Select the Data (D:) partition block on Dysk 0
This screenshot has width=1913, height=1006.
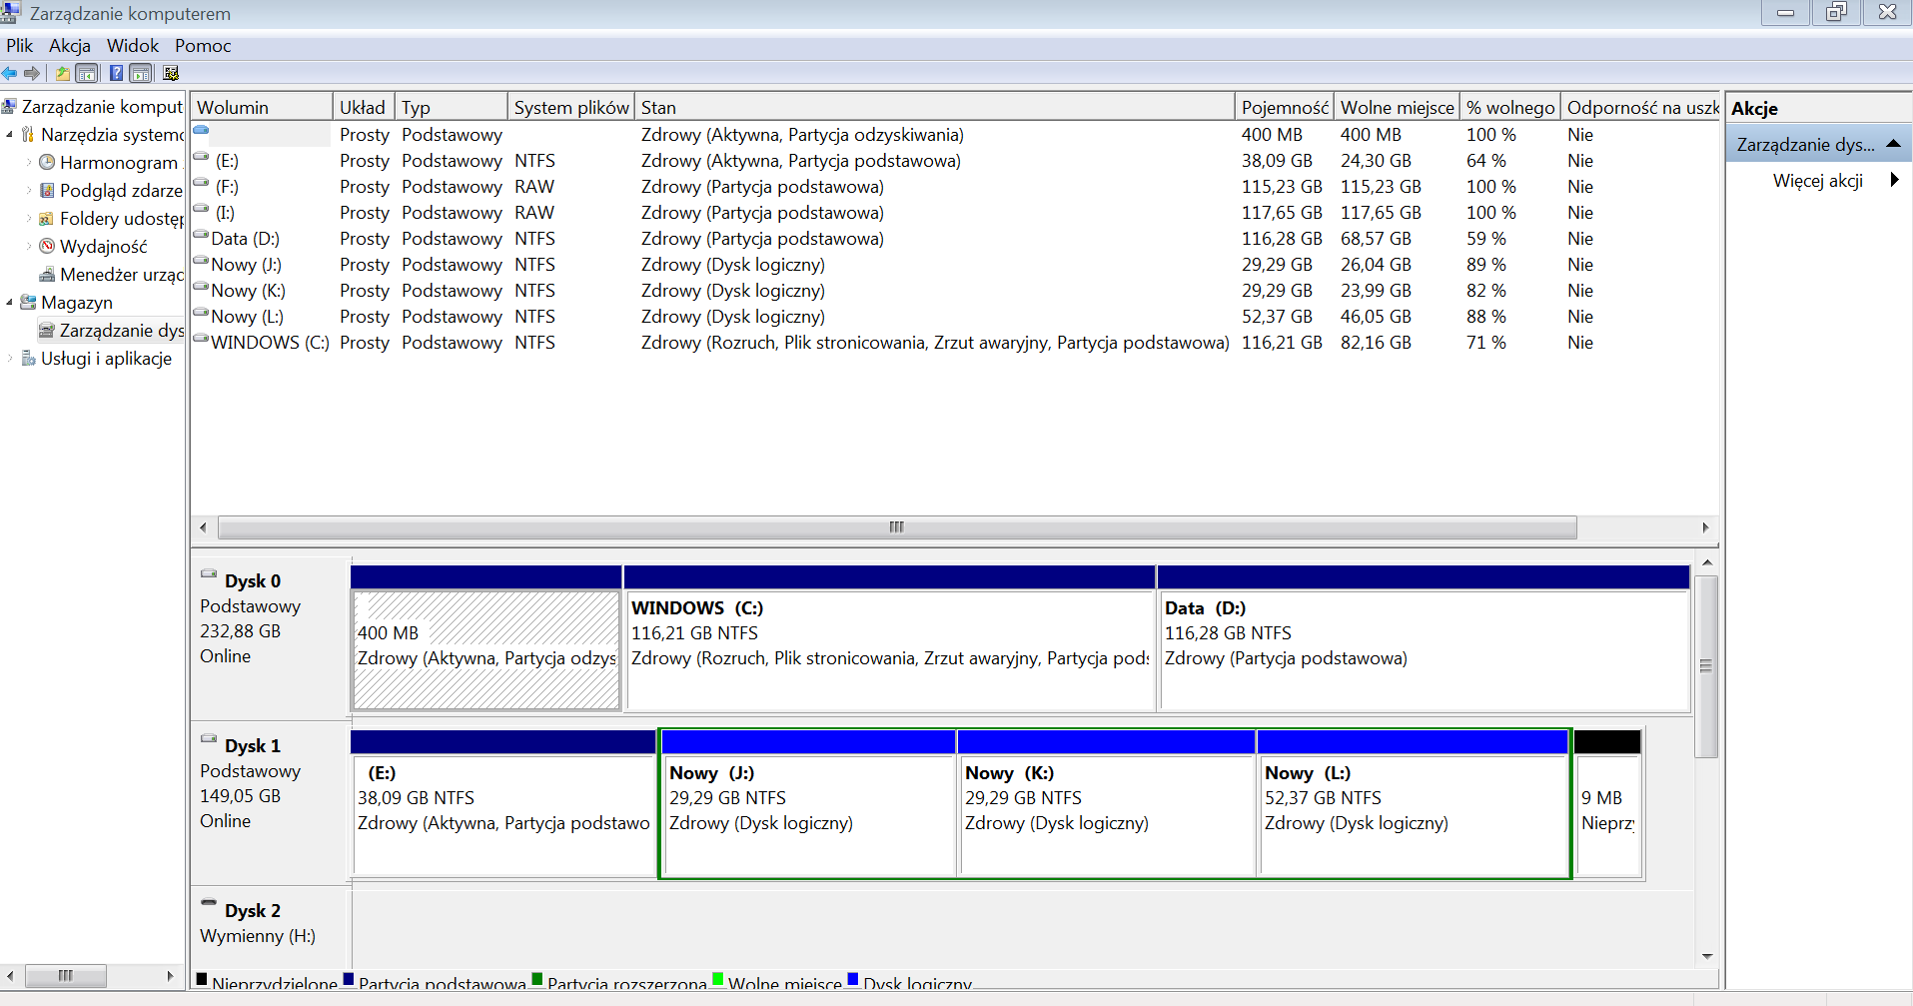tap(1424, 638)
